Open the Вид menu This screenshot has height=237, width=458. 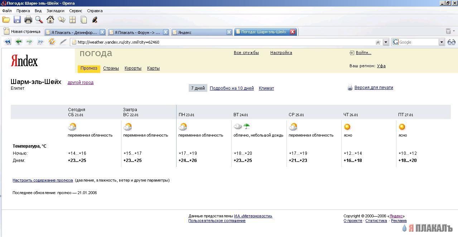(38, 11)
